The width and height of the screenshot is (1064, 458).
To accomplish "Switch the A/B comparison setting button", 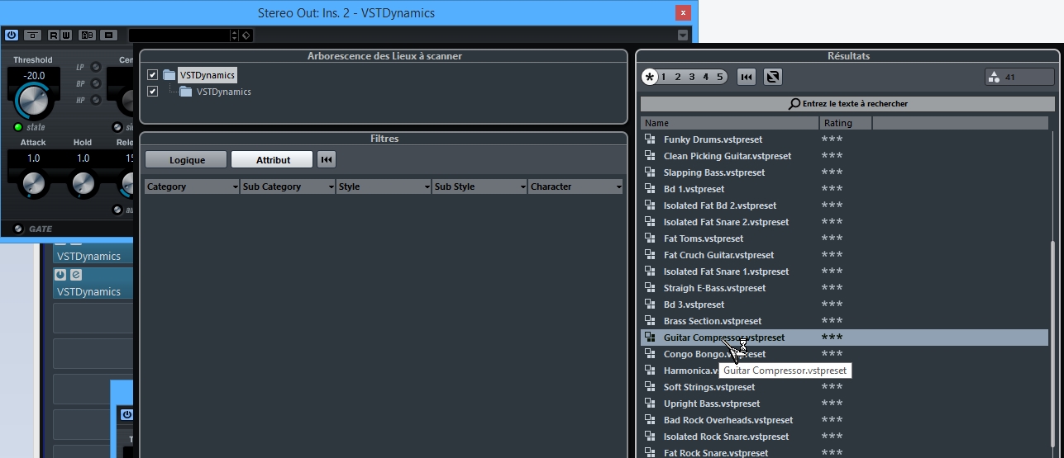I will click(x=87, y=35).
